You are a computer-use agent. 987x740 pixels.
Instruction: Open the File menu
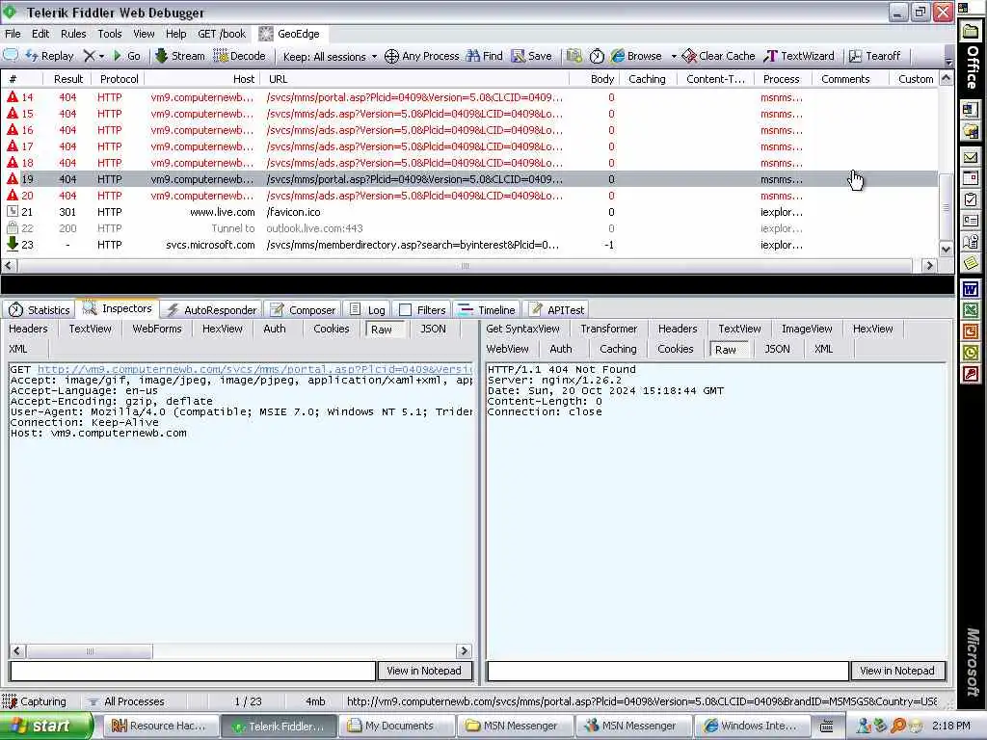pyautogui.click(x=13, y=34)
